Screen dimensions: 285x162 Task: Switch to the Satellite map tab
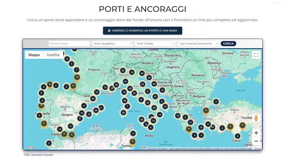click(53, 55)
